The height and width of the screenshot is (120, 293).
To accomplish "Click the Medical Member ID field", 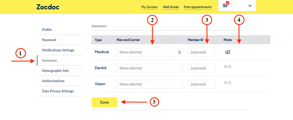I will (x=201, y=52).
